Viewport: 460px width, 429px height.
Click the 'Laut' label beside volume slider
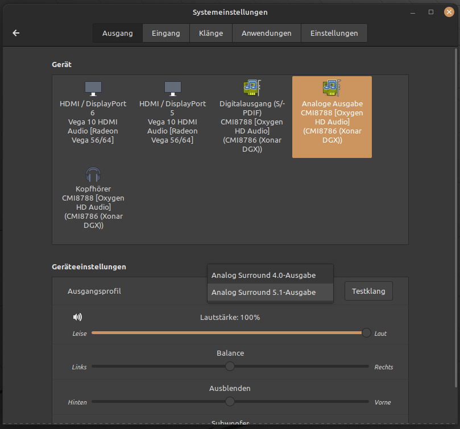[x=380, y=334]
